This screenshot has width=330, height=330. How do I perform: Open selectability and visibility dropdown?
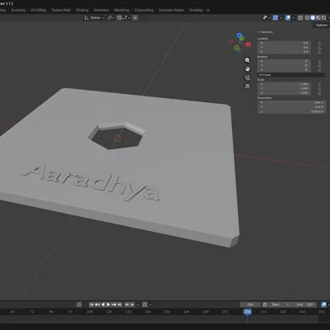click(x=266, y=17)
